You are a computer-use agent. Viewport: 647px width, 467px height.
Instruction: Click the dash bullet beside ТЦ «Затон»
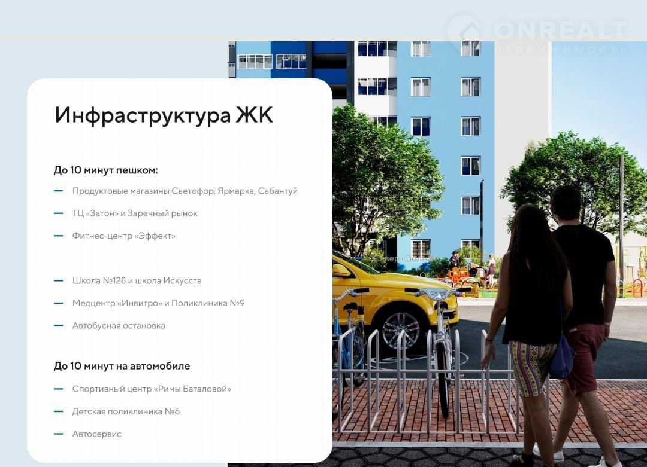59,213
